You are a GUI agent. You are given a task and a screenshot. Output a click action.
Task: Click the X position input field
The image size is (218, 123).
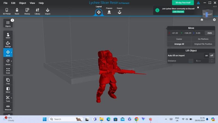coord(175,33)
